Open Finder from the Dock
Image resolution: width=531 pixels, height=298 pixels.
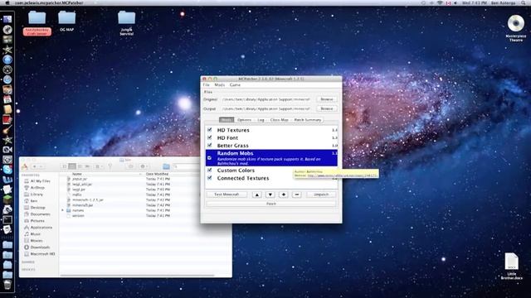click(7, 19)
